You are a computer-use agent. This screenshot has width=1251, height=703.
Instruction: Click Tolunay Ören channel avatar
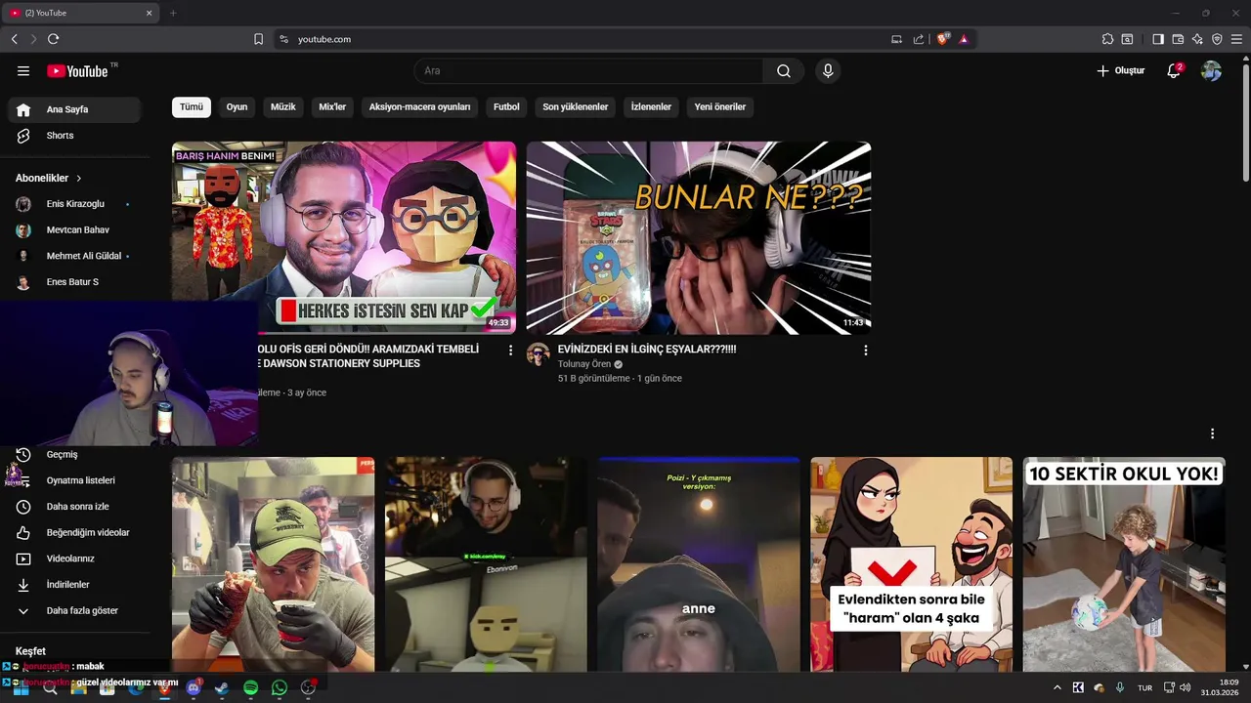tap(539, 354)
